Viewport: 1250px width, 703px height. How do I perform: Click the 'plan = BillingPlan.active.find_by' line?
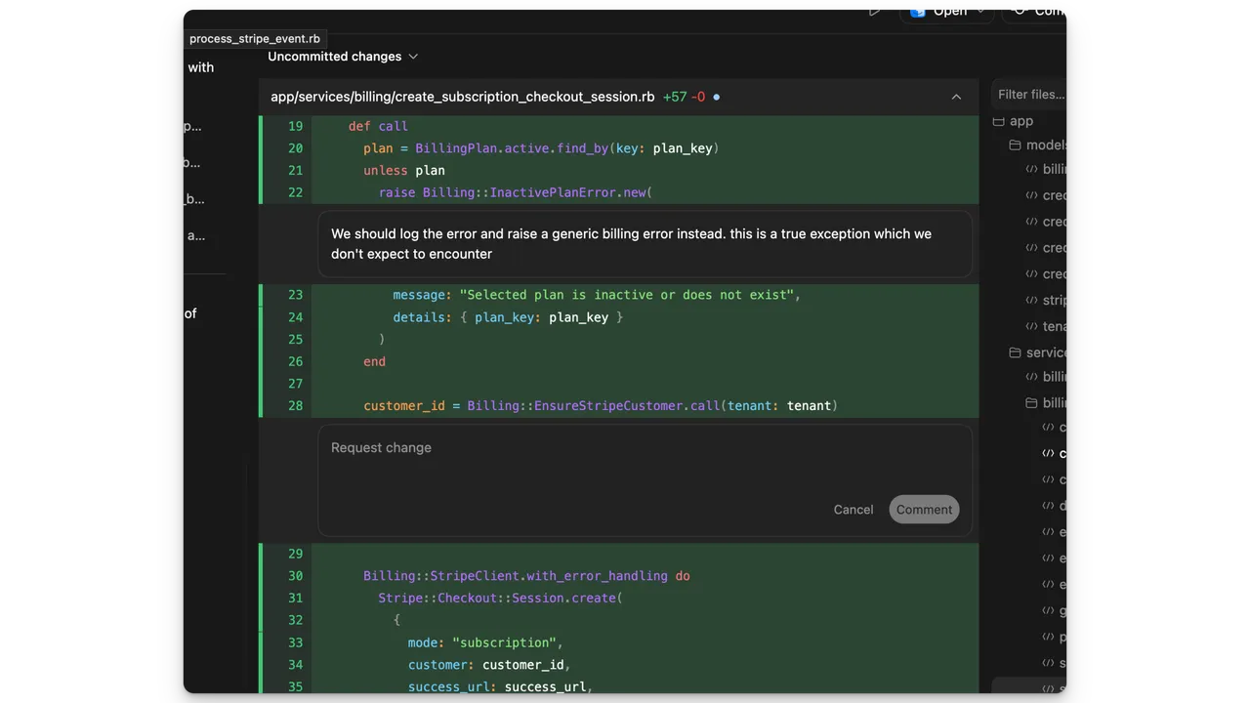pos(541,148)
